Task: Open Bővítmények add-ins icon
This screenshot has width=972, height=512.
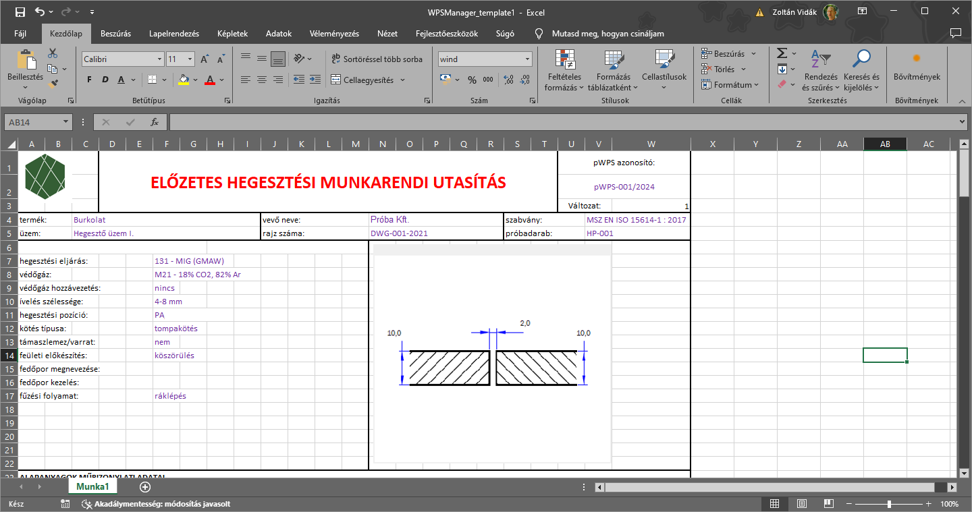Action: tap(916, 58)
